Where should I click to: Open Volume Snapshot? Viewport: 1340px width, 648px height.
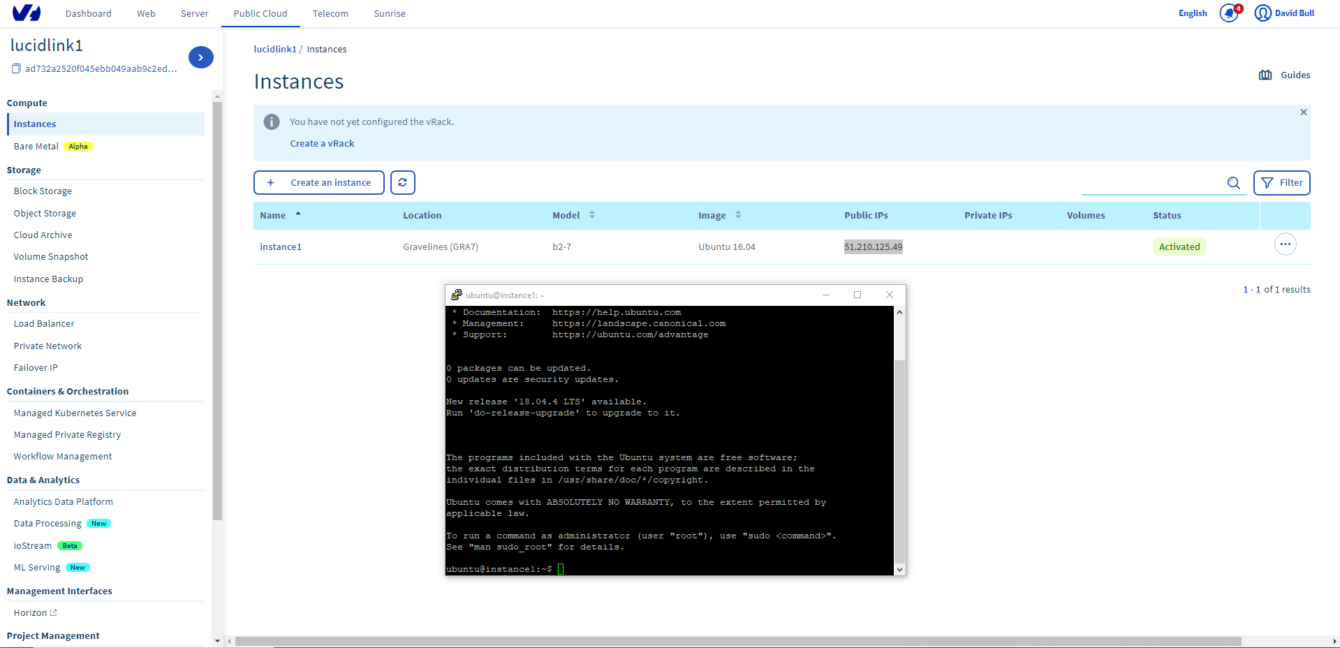[x=51, y=256]
